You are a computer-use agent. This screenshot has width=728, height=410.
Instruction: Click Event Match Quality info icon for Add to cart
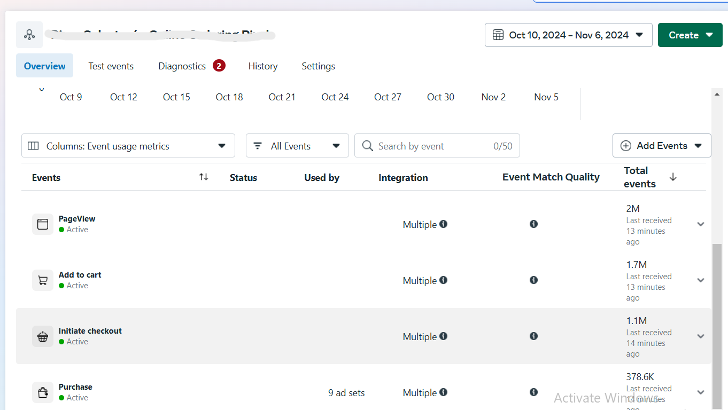tap(533, 280)
